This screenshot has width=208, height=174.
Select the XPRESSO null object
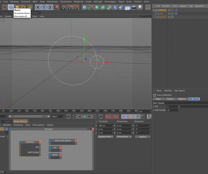click(x=162, y=10)
